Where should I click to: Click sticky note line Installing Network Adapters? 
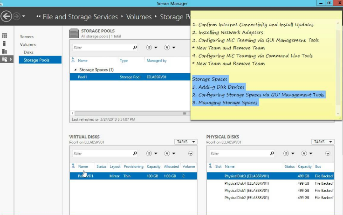point(228,32)
